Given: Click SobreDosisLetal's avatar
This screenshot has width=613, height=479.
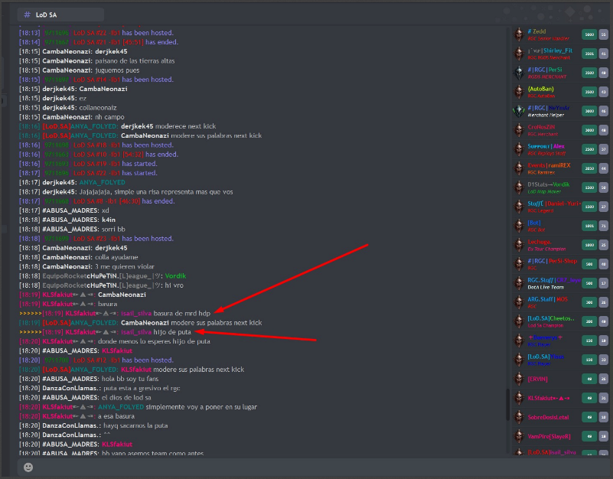Looking at the screenshot, I should pyautogui.click(x=519, y=417).
